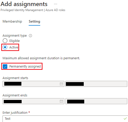This screenshot has width=128, height=122.
Task: Click the Active option label
Action: 14,47
